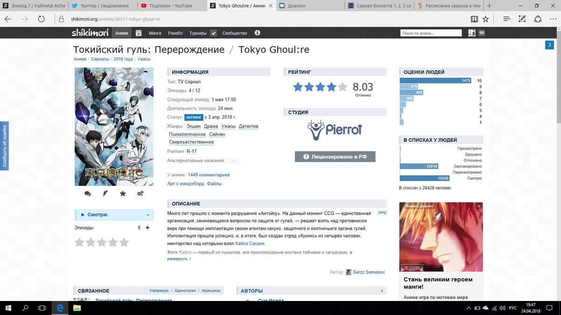The width and height of the screenshot is (561, 315).
Task: Open Аниме menu item
Action: coord(122,33)
